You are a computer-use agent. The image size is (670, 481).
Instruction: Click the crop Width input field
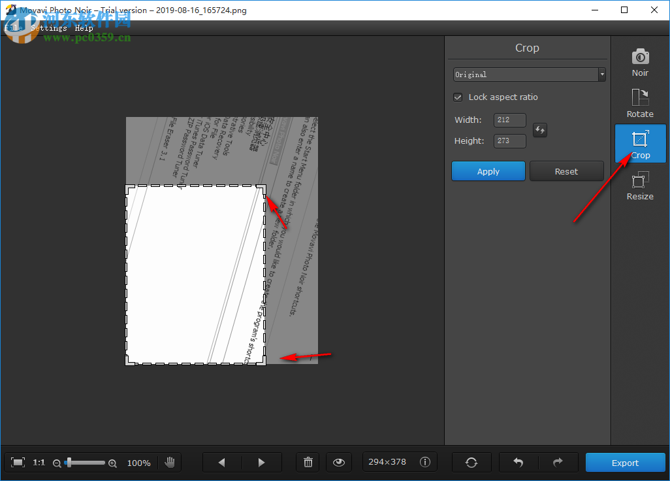coord(509,120)
